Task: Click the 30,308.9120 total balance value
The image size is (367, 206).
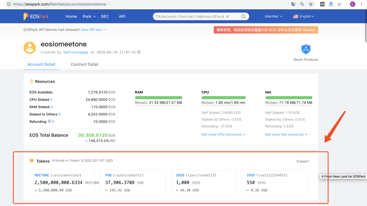Action: point(93,135)
